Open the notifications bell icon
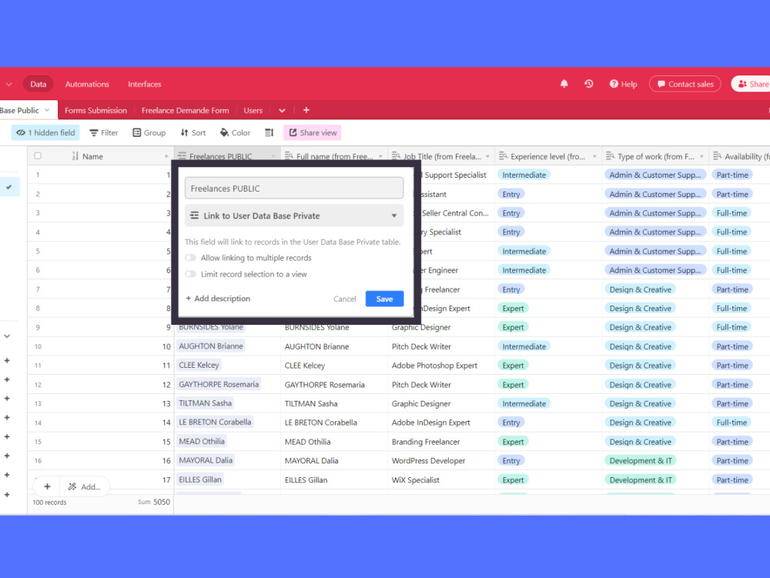The width and height of the screenshot is (770, 578). pos(564,84)
